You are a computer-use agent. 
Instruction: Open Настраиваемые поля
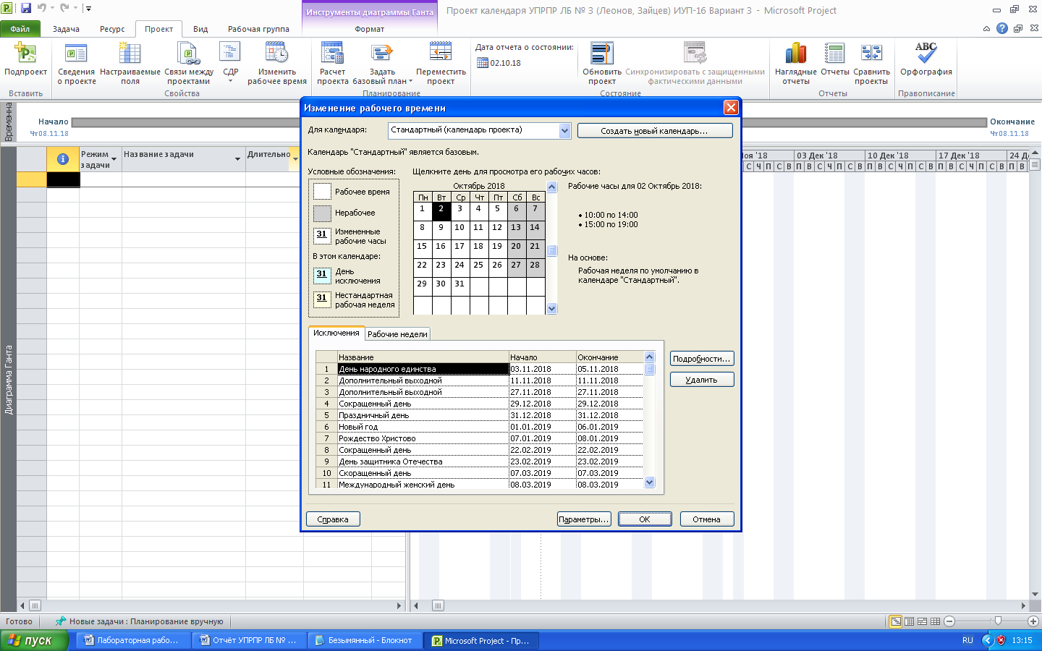[x=130, y=64]
